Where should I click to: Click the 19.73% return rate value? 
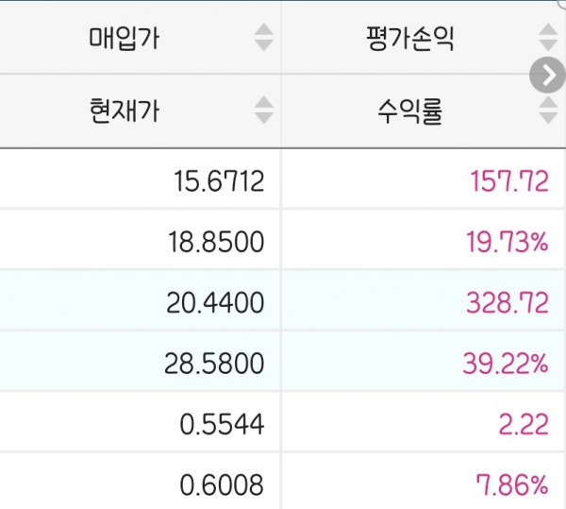pyautogui.click(x=508, y=242)
